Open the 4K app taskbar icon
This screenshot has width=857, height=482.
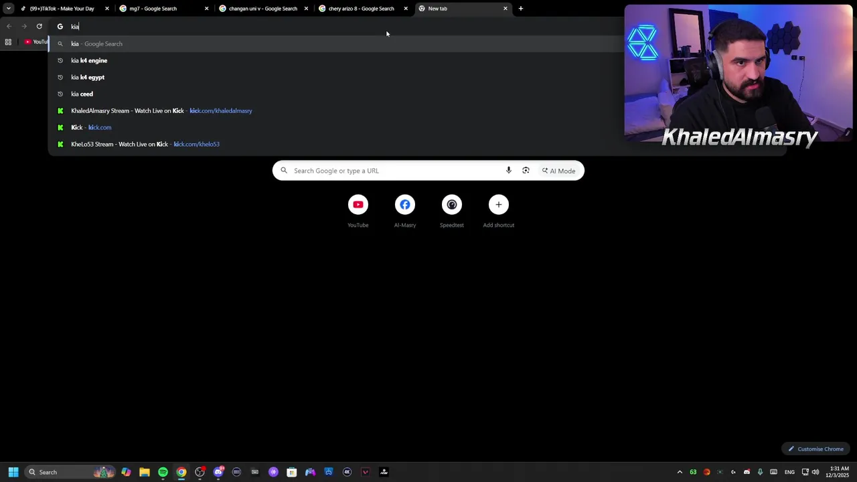pos(347,472)
